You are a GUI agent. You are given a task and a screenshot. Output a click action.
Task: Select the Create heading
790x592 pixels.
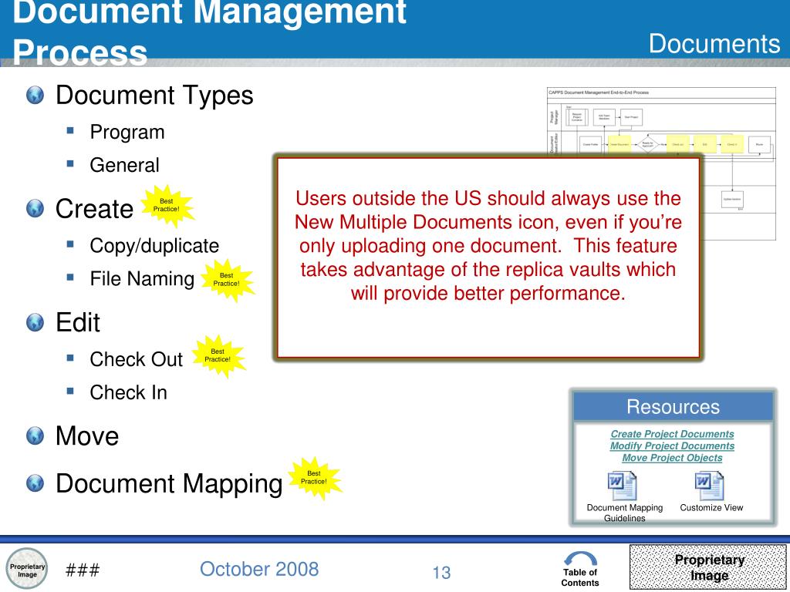[94, 208]
